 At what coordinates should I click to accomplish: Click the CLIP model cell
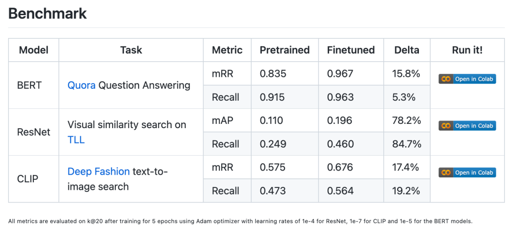pyautogui.click(x=28, y=179)
